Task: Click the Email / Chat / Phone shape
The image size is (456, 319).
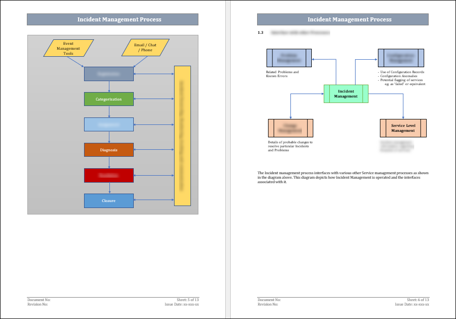Action: (x=145, y=47)
